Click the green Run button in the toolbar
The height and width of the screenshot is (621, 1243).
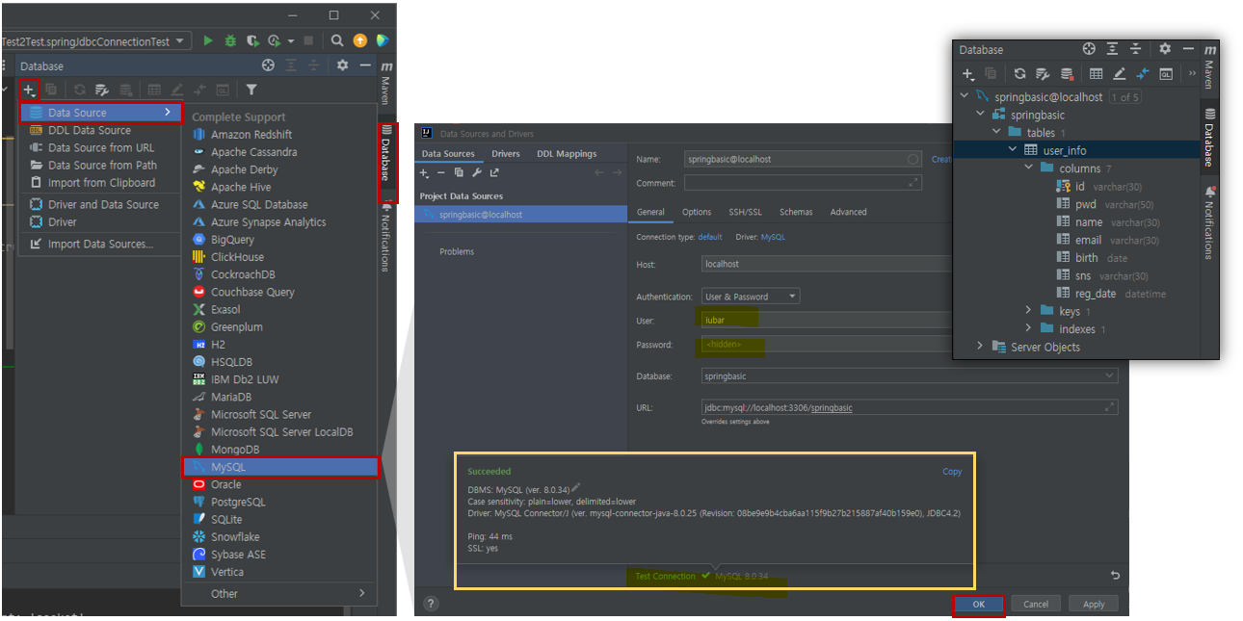coord(208,40)
